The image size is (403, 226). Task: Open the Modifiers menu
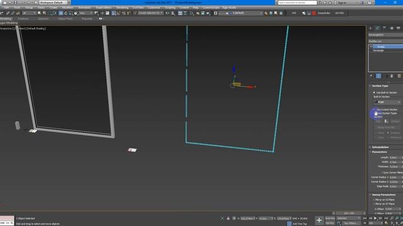[67, 8]
